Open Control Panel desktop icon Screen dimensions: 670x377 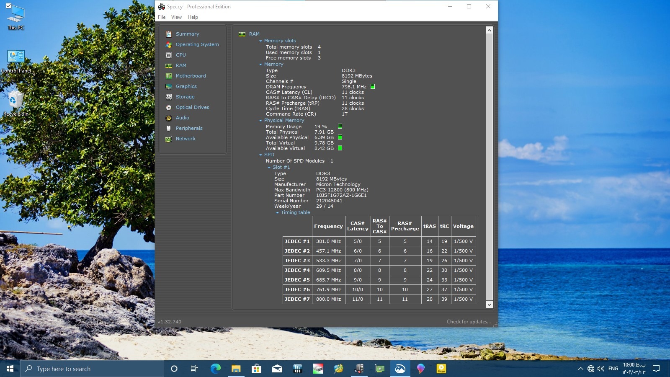16,61
